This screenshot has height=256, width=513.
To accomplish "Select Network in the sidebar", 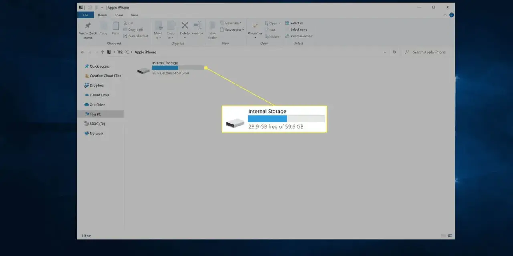I will point(94,134).
